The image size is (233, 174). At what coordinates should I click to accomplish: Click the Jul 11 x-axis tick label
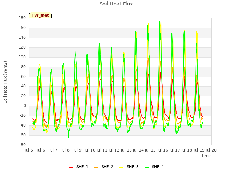(x=102, y=150)
